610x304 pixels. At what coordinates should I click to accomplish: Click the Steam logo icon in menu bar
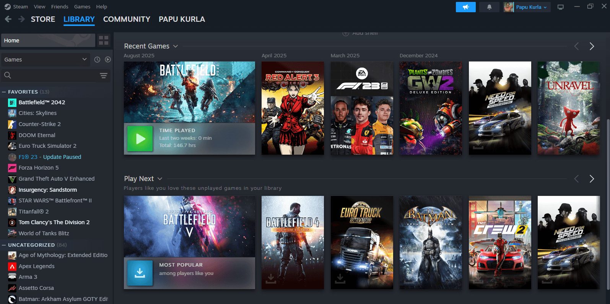tap(7, 6)
